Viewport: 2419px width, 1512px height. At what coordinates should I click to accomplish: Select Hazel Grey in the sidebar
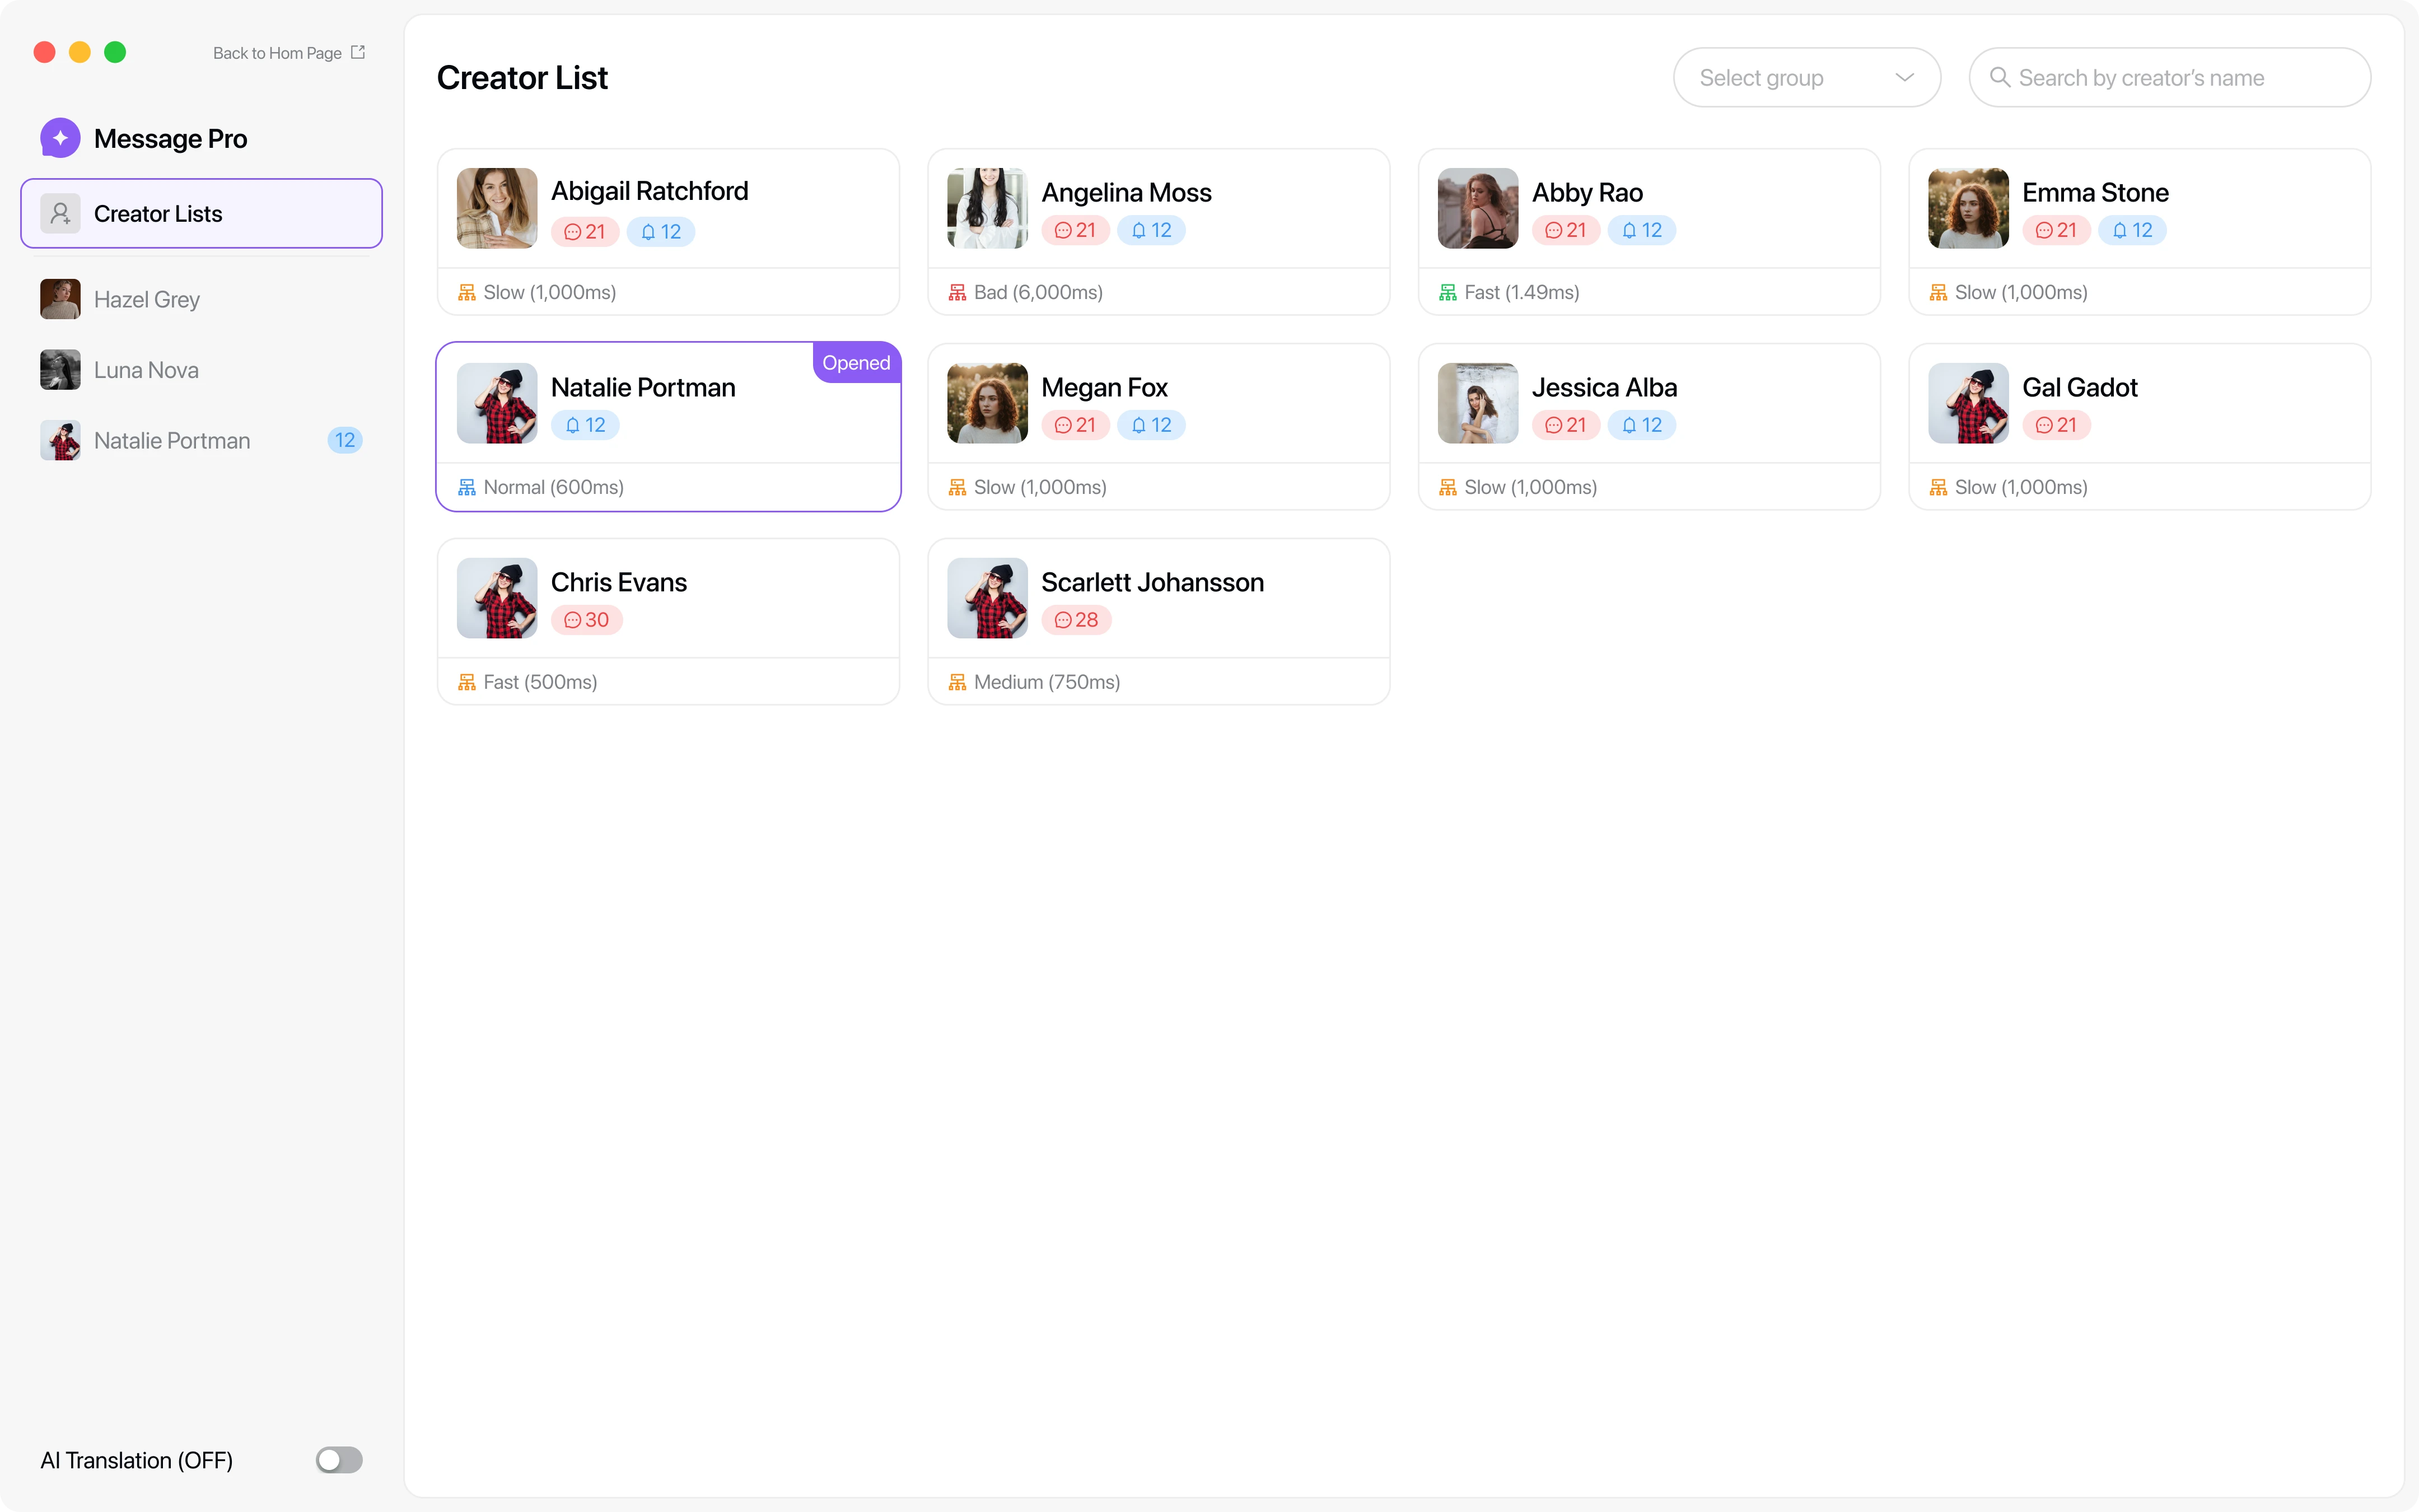tap(147, 299)
